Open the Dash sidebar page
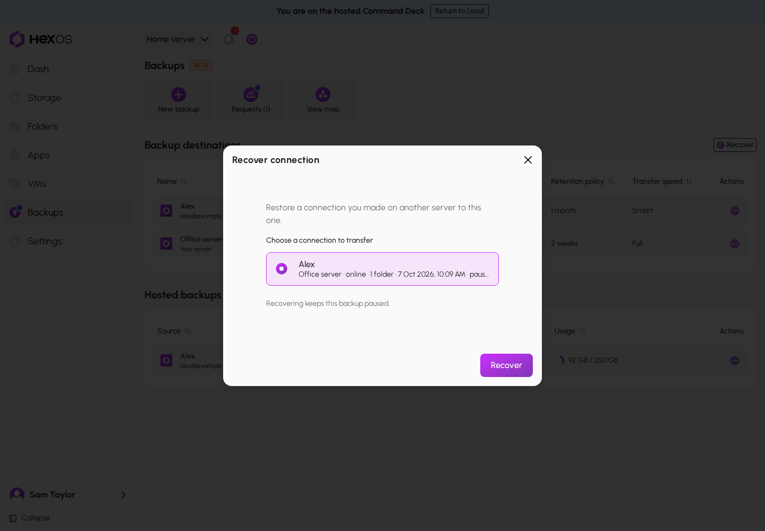765x531 pixels. click(x=68, y=69)
